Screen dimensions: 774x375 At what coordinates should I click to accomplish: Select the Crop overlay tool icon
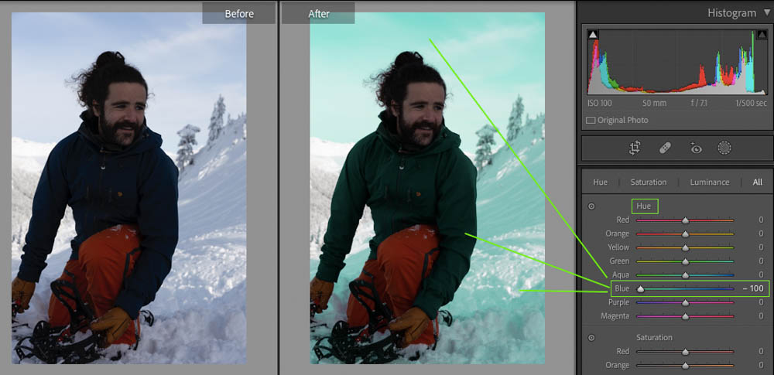tap(635, 148)
